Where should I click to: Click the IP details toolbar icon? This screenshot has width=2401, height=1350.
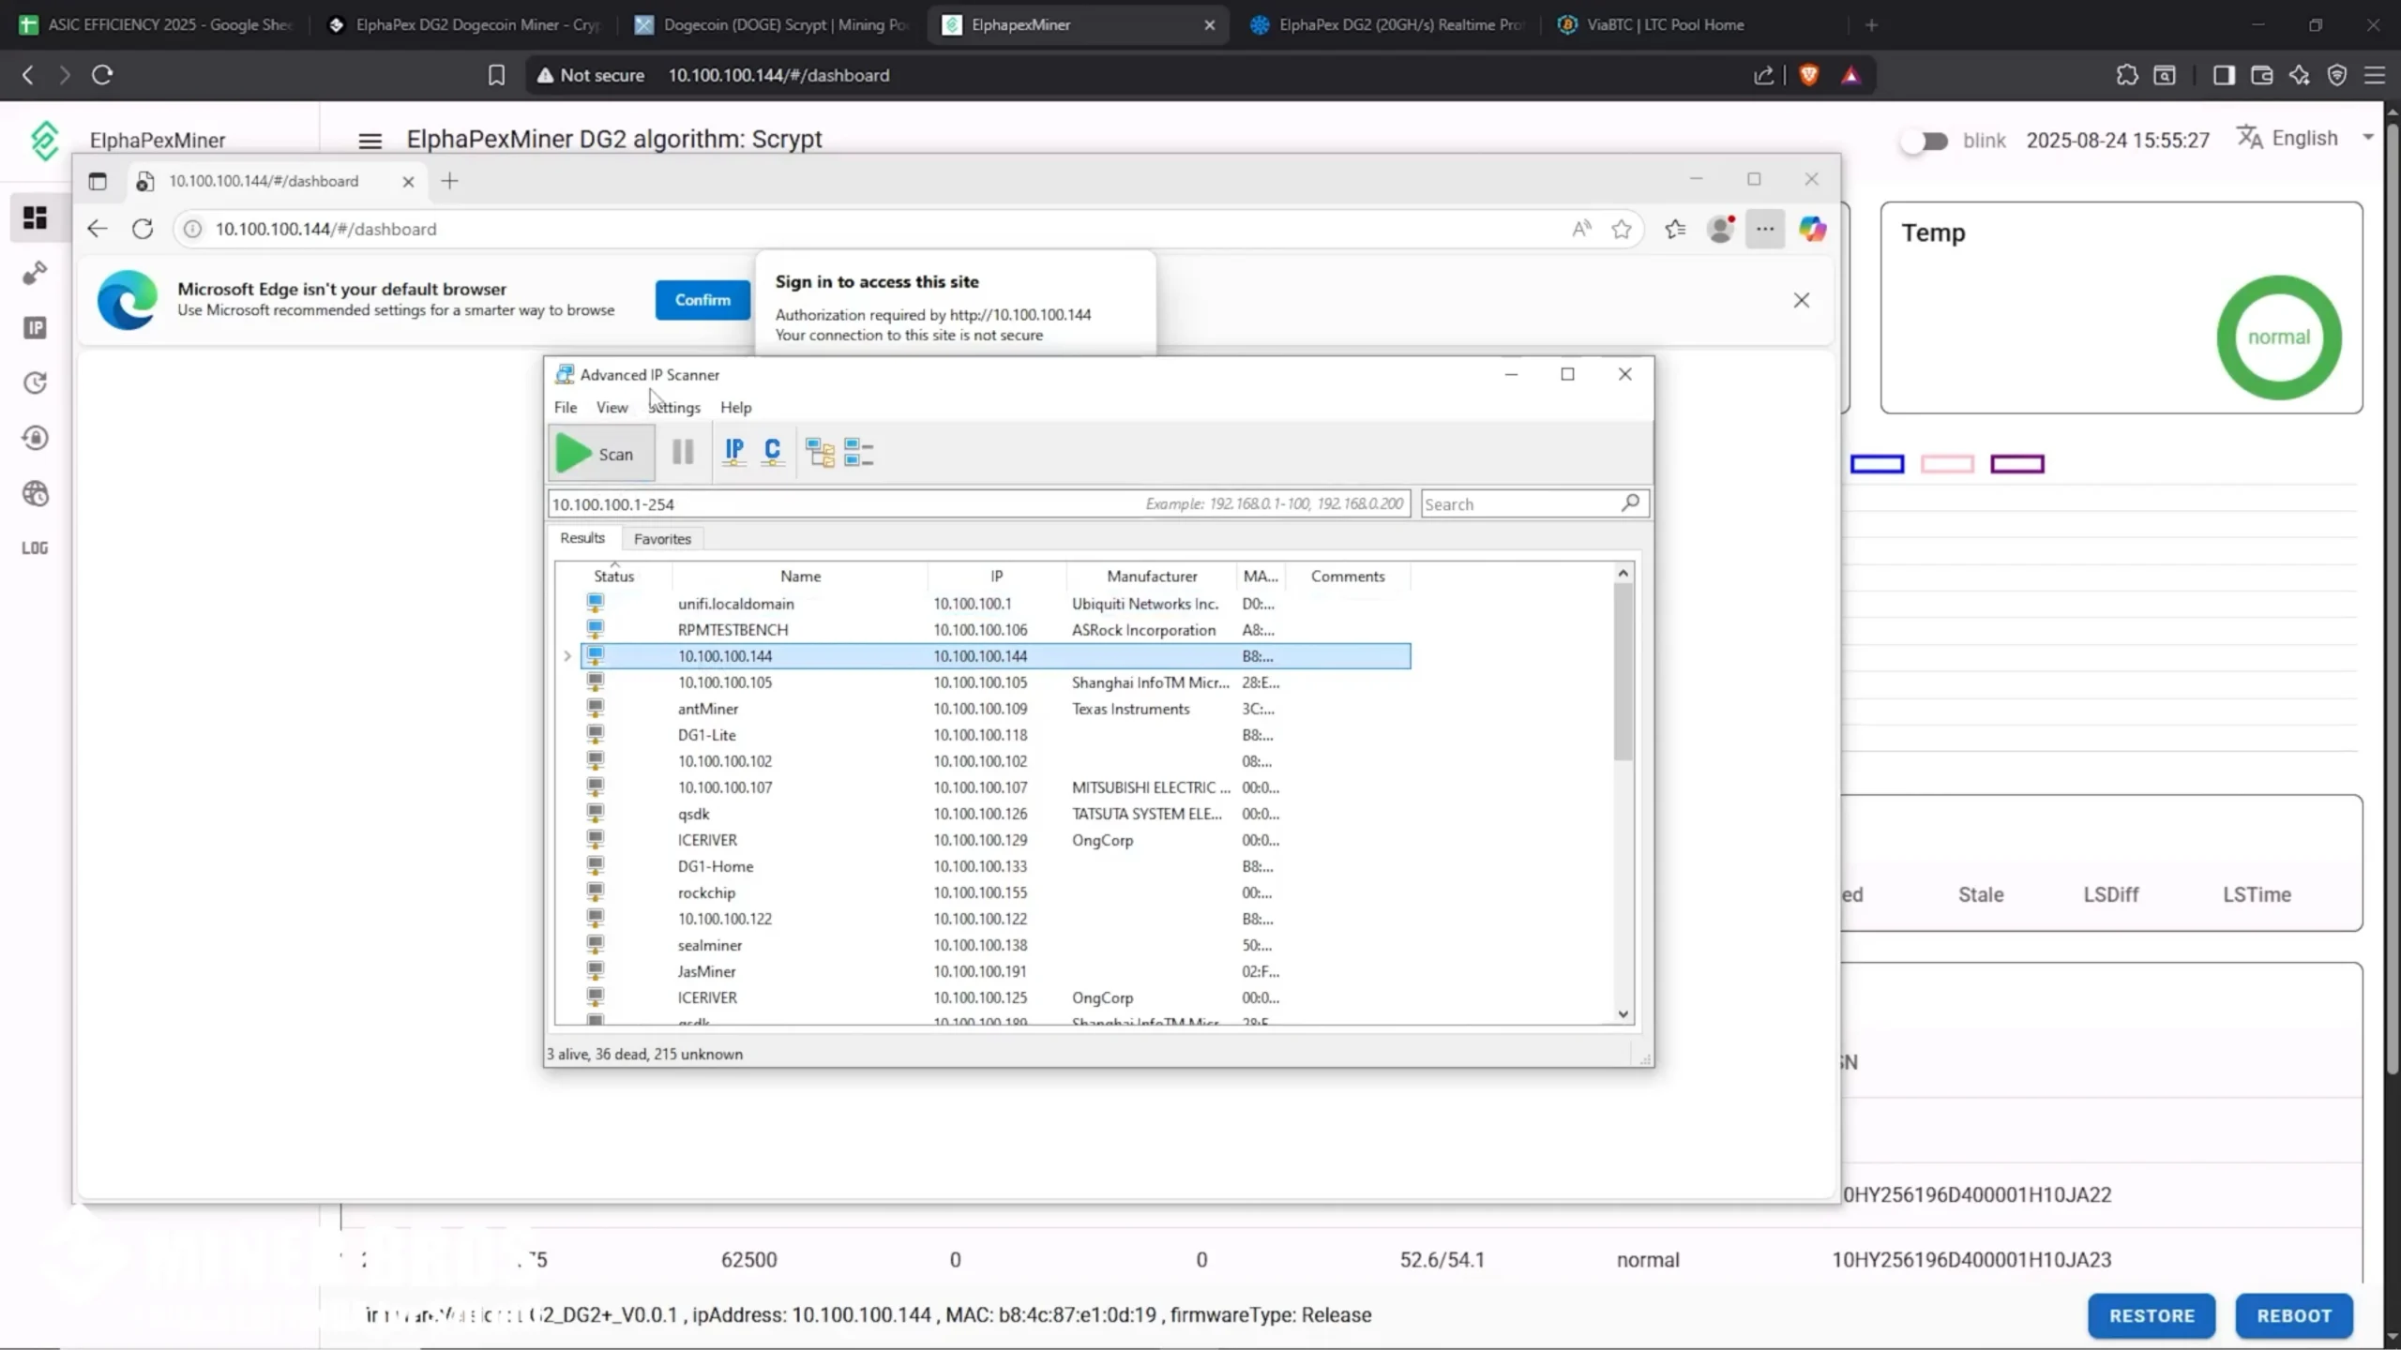coord(733,452)
